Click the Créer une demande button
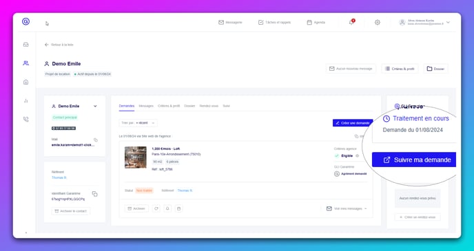474x251 pixels. pos(353,123)
